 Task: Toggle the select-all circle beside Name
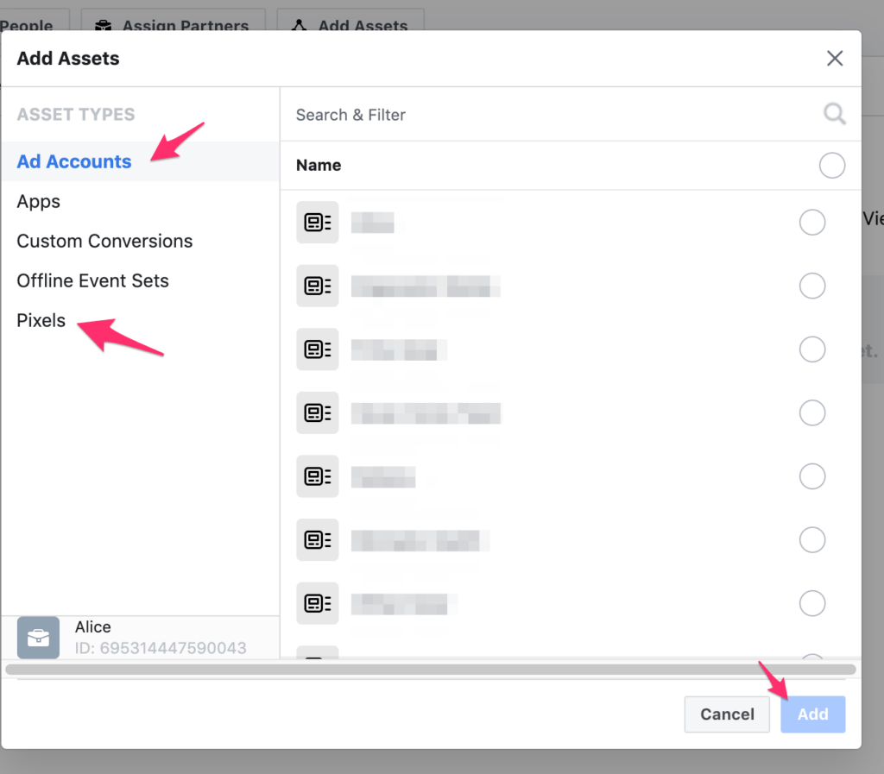pos(831,165)
